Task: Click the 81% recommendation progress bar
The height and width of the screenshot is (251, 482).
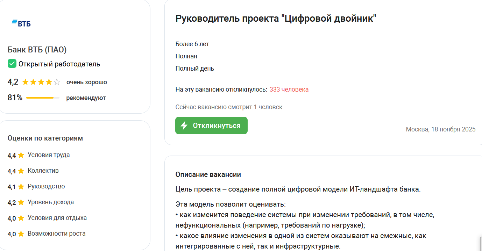Action: [x=42, y=98]
